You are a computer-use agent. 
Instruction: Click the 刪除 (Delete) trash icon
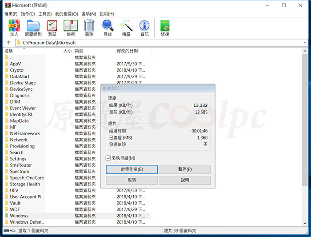89,25
